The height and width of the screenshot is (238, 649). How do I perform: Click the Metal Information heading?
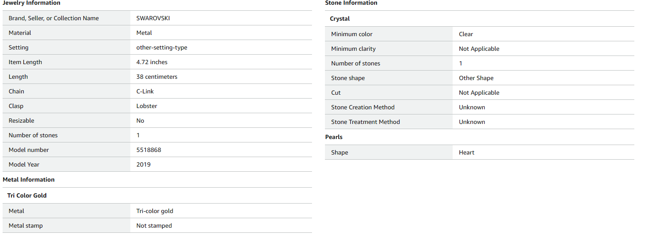(x=28, y=179)
